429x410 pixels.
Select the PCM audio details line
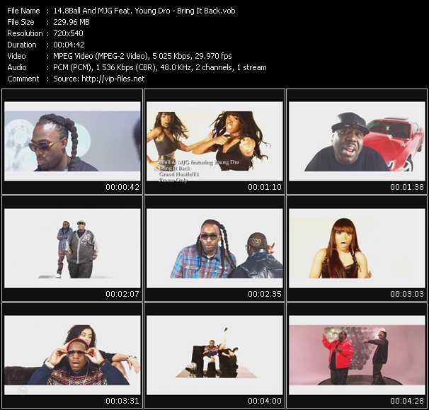[x=160, y=67]
